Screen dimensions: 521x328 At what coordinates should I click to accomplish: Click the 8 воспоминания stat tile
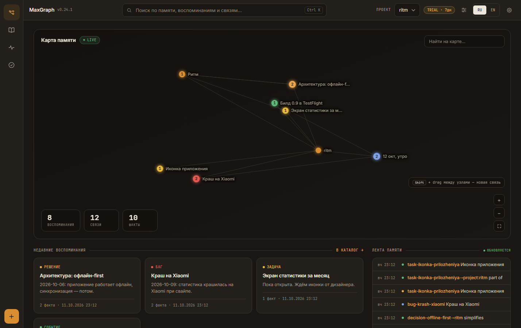pyautogui.click(x=61, y=220)
